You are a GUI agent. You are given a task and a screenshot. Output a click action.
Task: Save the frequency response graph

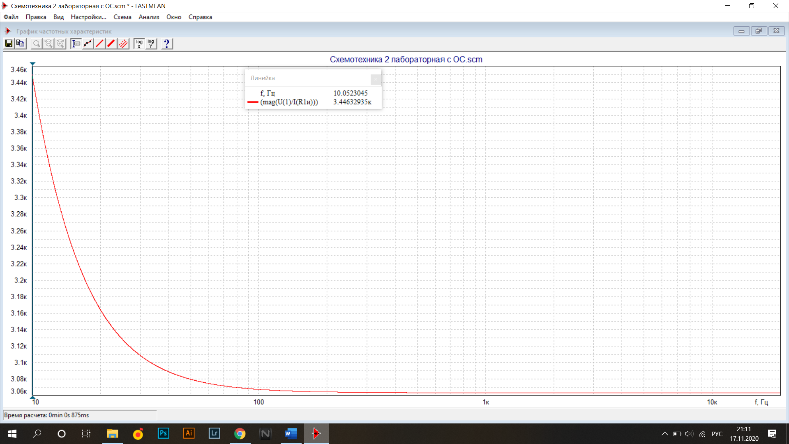pos(9,44)
